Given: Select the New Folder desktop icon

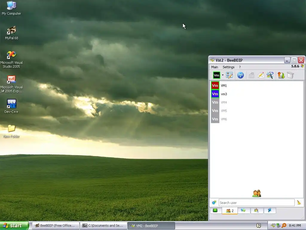Looking at the screenshot, I should click(11, 131).
